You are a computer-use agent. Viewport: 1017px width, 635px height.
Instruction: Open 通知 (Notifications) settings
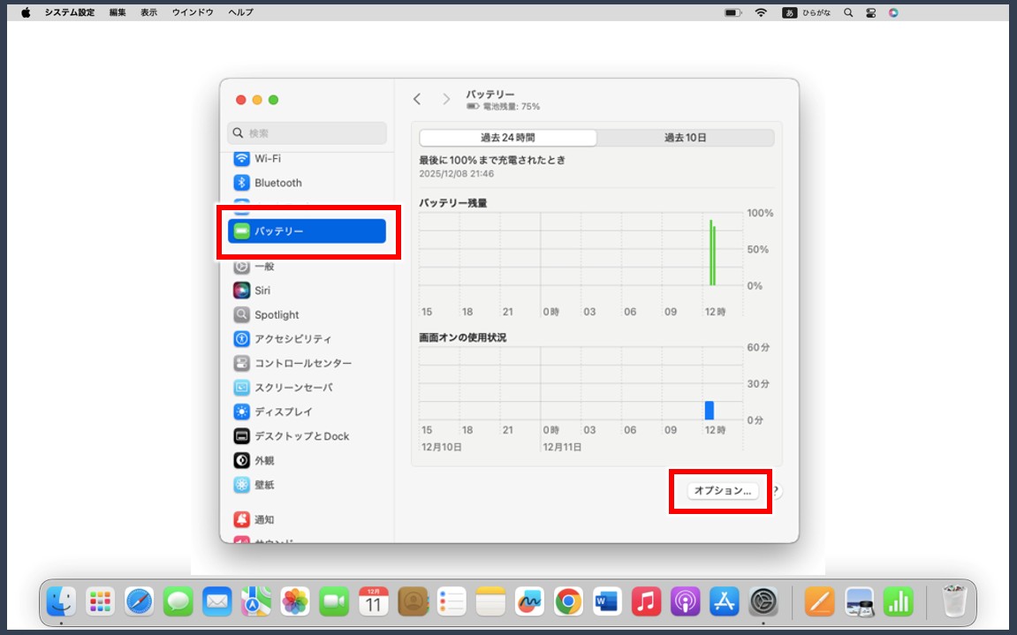tap(269, 519)
